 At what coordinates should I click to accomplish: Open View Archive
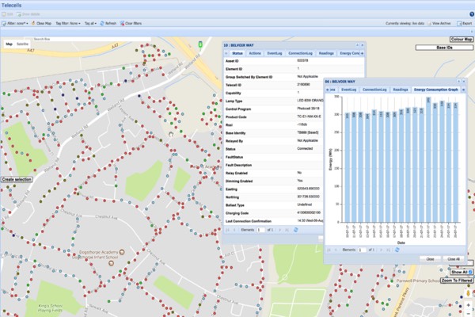(439, 23)
